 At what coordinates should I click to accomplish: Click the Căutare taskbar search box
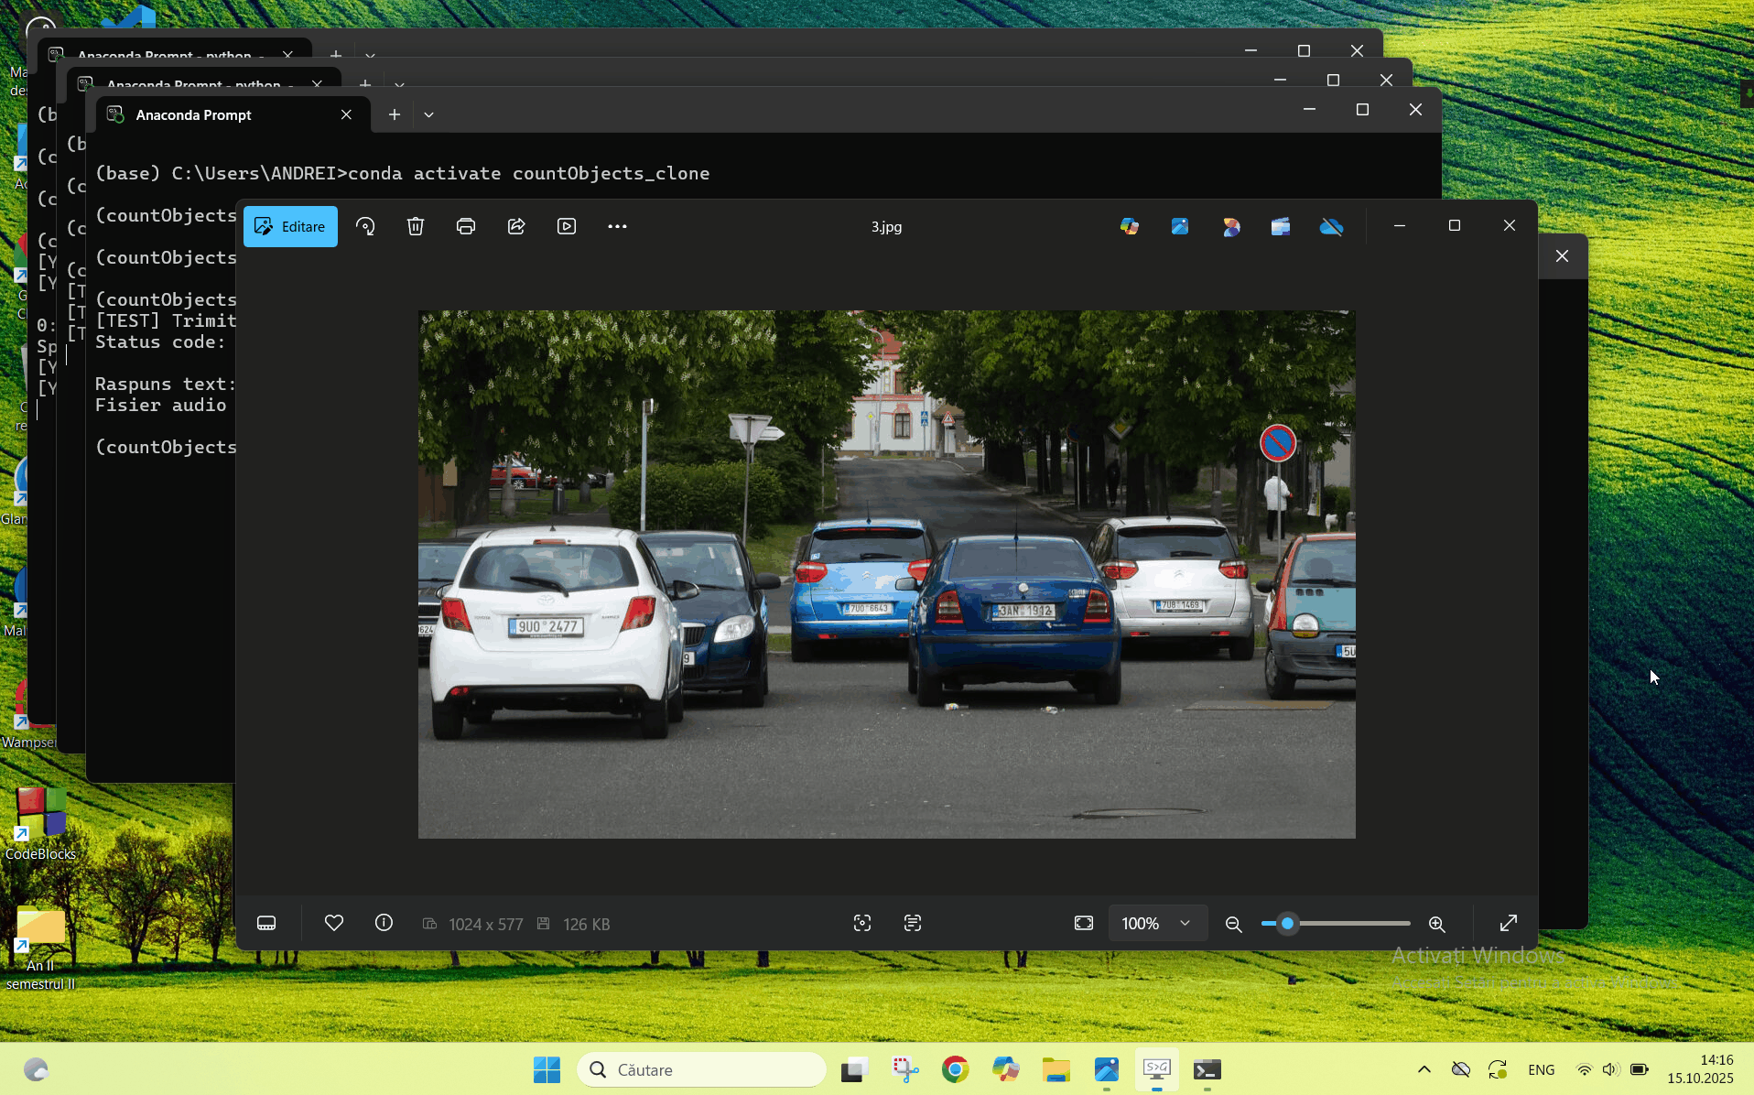(x=701, y=1069)
